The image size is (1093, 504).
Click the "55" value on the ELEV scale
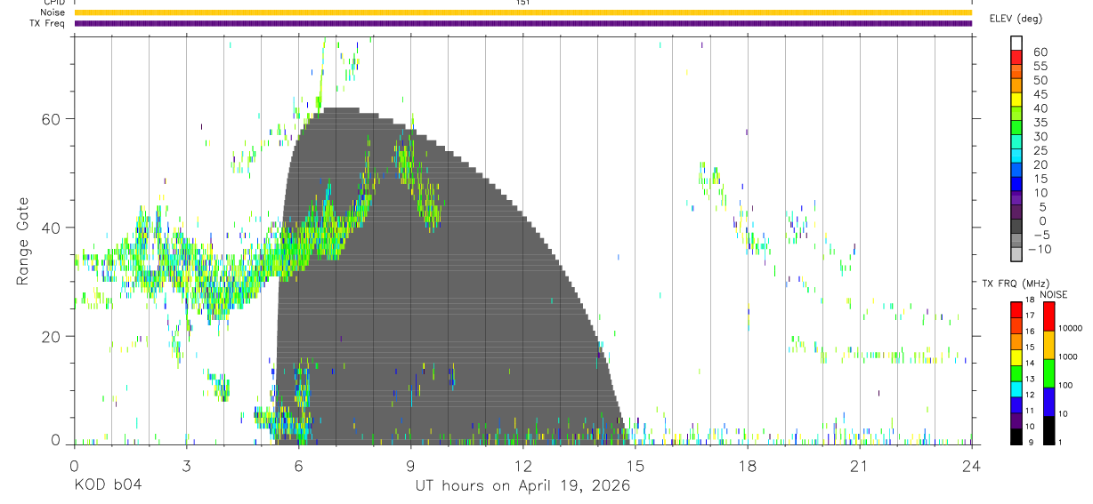click(1040, 66)
